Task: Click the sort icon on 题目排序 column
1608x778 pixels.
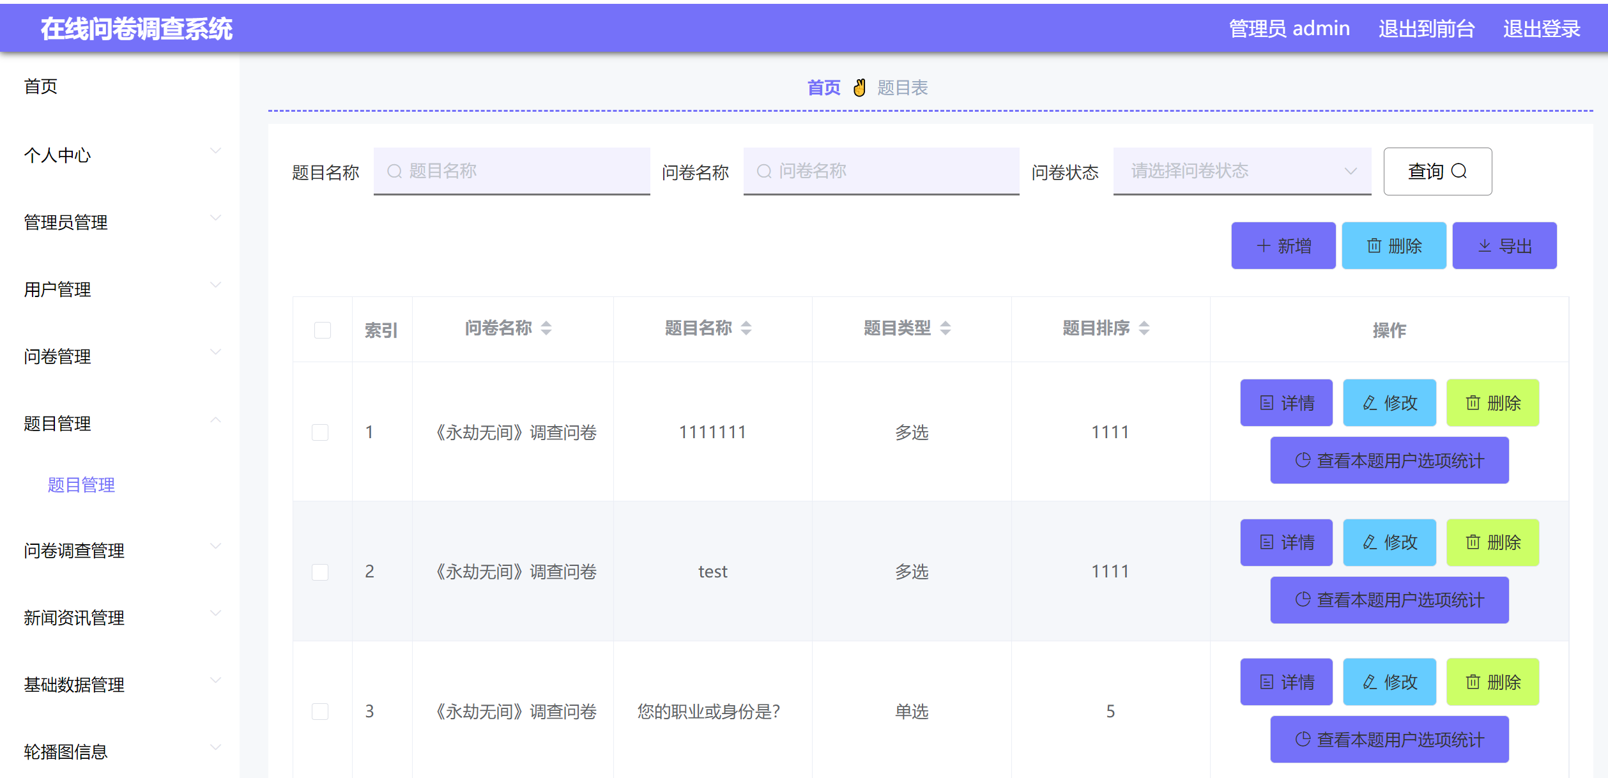Action: 1145,328
